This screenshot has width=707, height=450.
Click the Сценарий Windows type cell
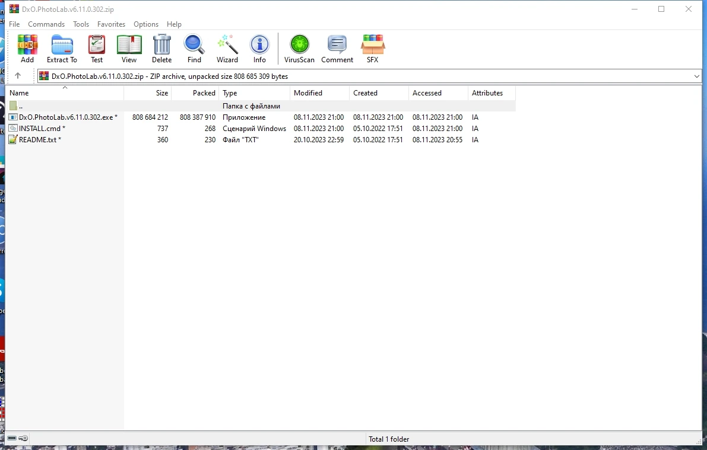click(x=254, y=129)
